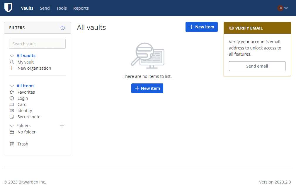
Task: Collapse the All items list
Action: pyautogui.click(x=11, y=85)
